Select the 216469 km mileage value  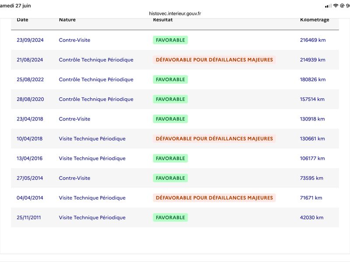click(x=313, y=40)
